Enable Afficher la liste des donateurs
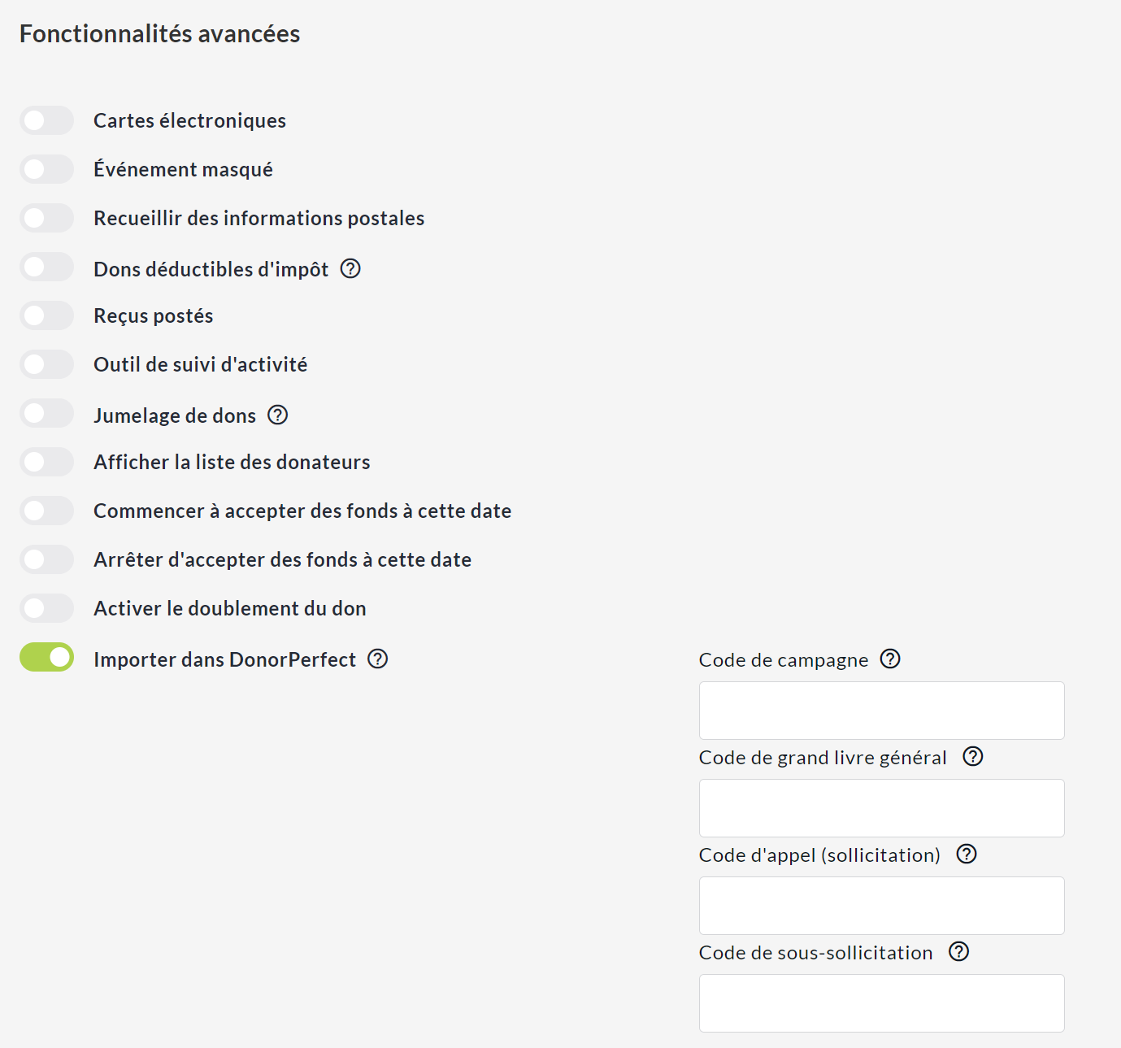This screenshot has width=1121, height=1048. click(x=47, y=462)
